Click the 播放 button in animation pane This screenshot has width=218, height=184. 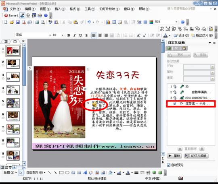[174, 156]
